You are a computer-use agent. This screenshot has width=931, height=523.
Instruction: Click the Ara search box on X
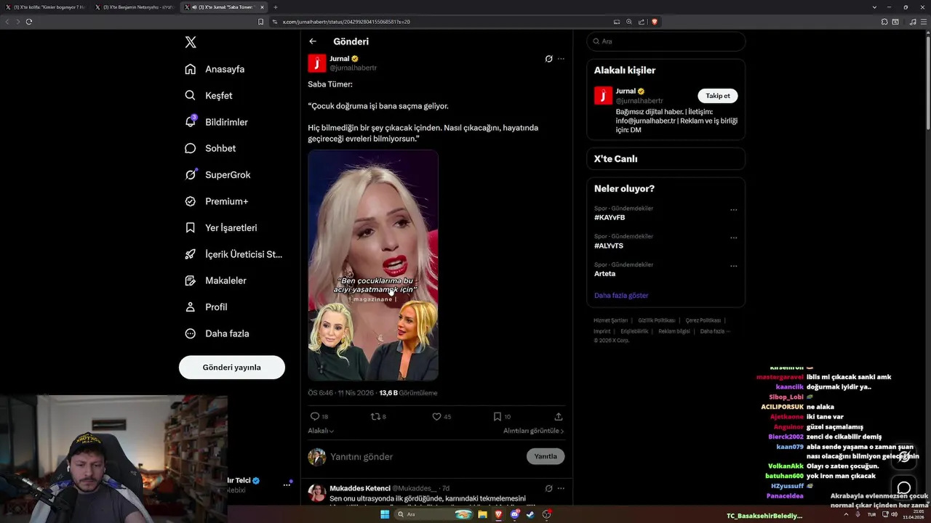tap(666, 41)
